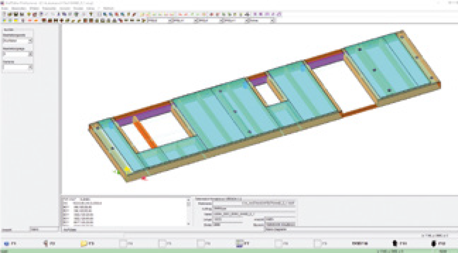This screenshot has height=253, width=458.
Task: Click the coordinate list scrollbar up arrow
Action: tap(188, 200)
